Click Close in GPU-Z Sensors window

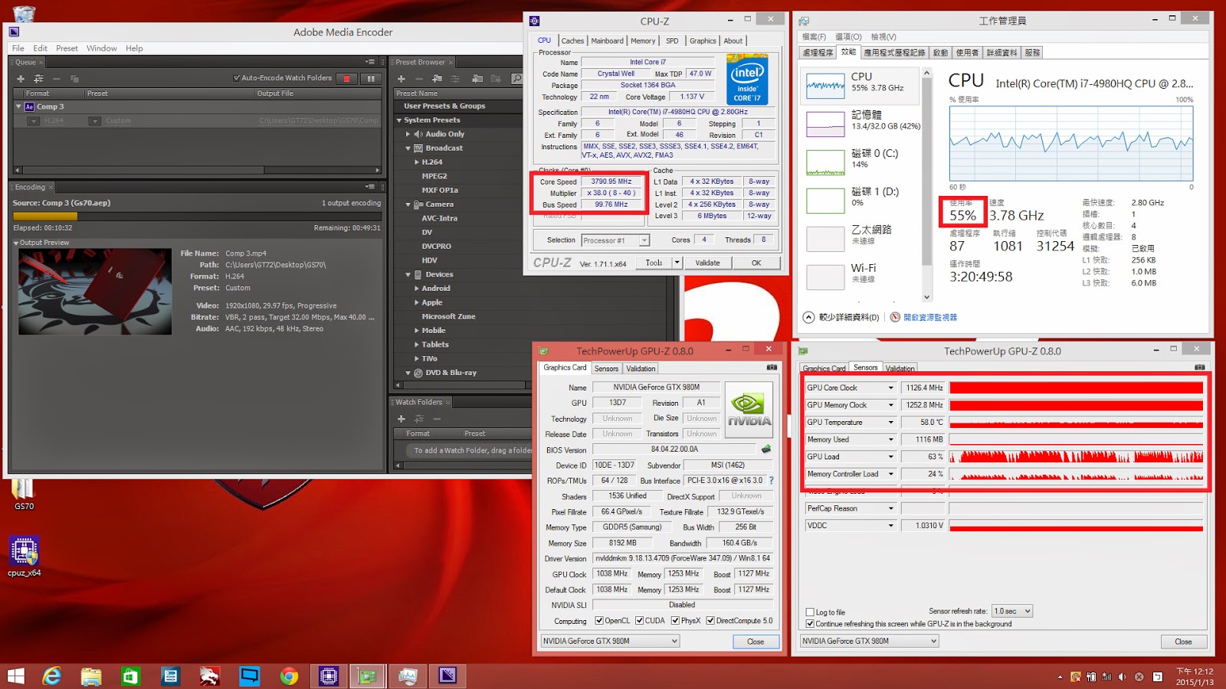click(1183, 642)
